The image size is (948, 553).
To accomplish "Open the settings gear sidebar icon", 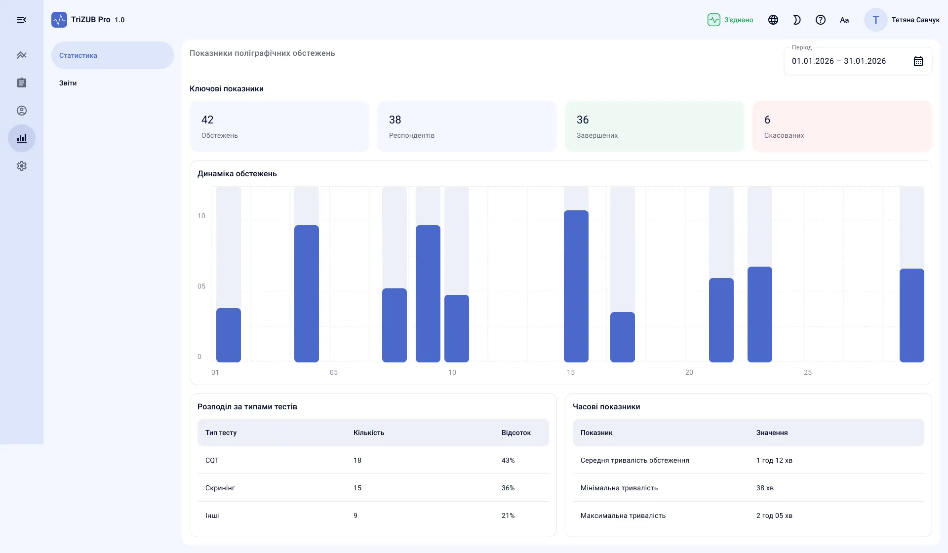I will [x=22, y=166].
